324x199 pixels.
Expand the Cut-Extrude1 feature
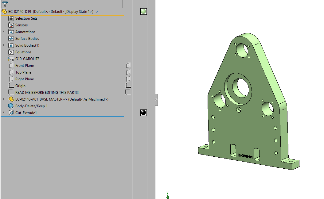click(x=3, y=113)
